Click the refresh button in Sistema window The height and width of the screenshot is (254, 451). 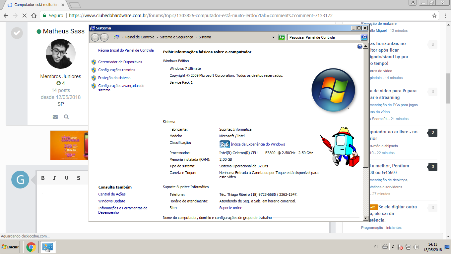point(282,37)
